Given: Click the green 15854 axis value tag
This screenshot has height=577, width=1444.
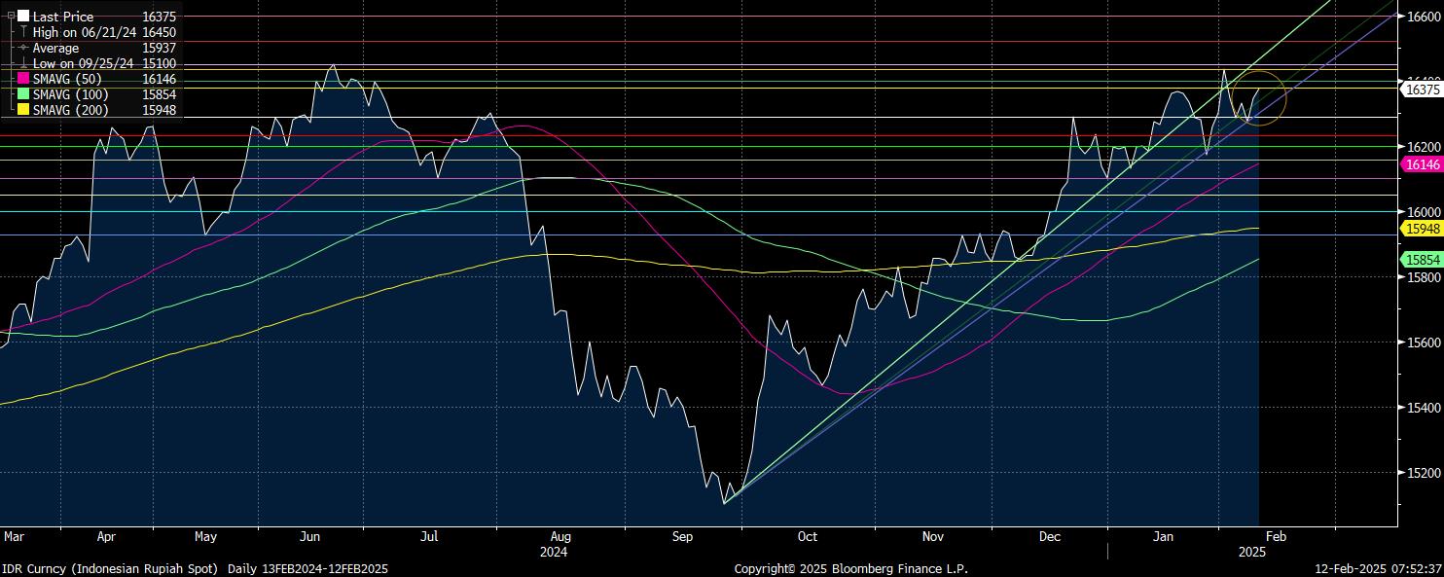Looking at the screenshot, I should (x=1422, y=259).
